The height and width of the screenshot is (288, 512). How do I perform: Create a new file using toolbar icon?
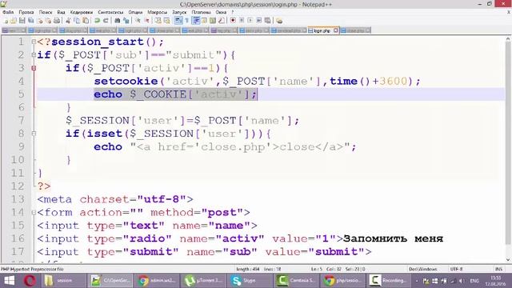pyautogui.click(x=6, y=21)
